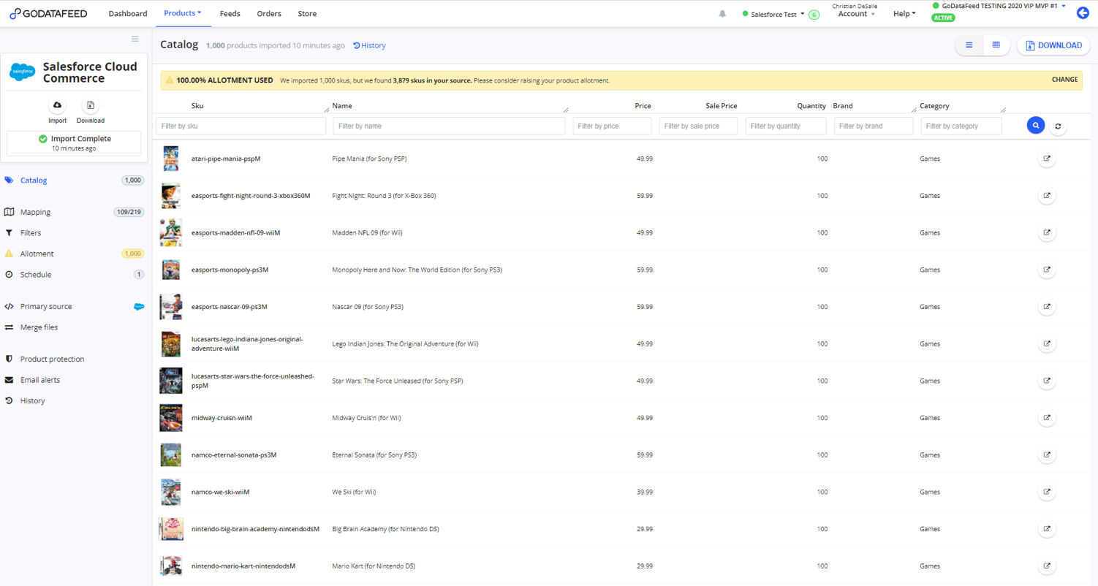Open details for Lego Indian Jones row
The image size is (1098, 586).
1047,343
